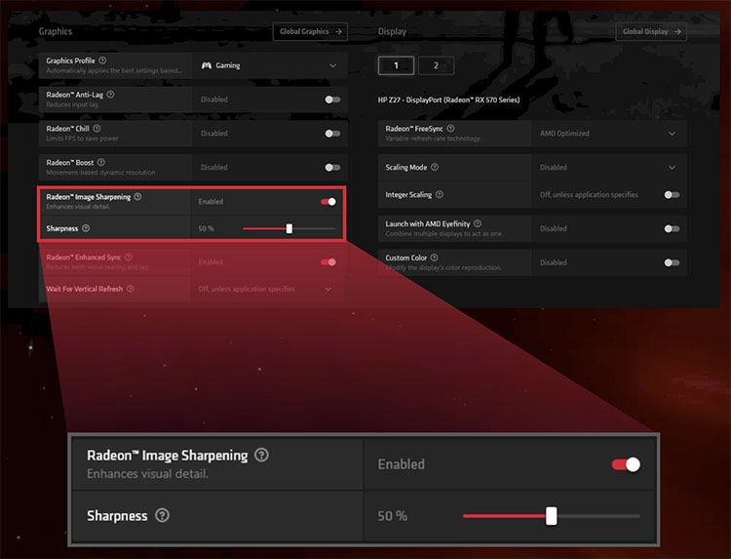Toggle Integer Scaling switch
This screenshot has width=731, height=559.
click(672, 194)
